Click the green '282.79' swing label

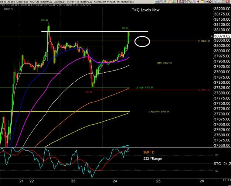pos(125,28)
